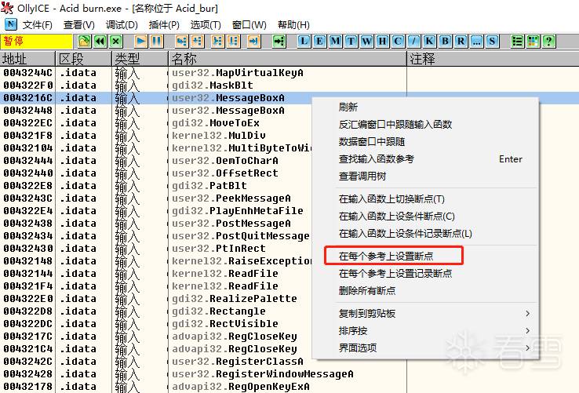Select row advapi32.RegOpenKeyExA

tap(289, 387)
